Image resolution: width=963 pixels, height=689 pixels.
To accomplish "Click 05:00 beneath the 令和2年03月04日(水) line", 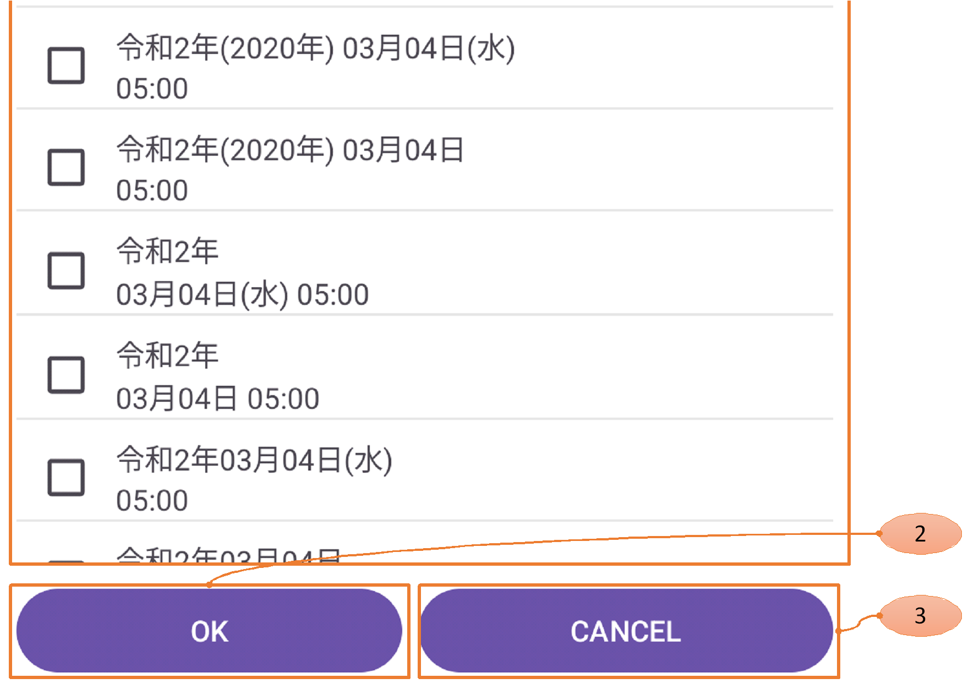I will (x=152, y=501).
